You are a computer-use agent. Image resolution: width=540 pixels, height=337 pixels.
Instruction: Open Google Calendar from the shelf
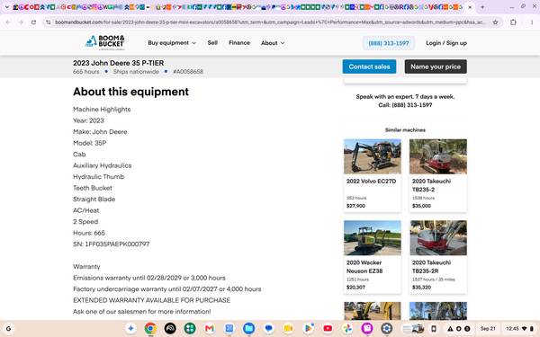229,328
